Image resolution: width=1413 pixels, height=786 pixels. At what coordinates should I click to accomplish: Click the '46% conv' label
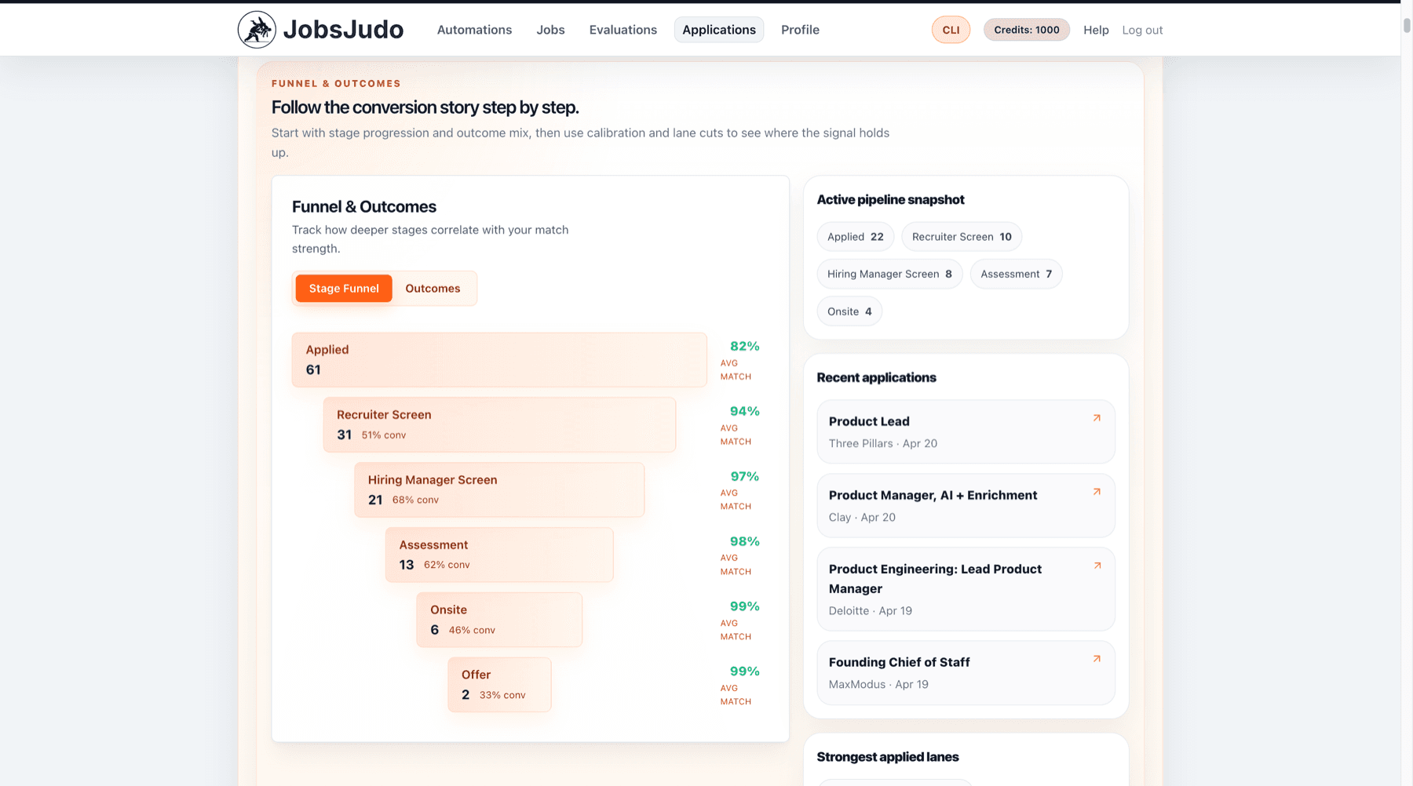click(x=472, y=630)
